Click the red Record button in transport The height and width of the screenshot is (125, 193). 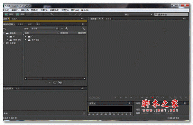(x=152, y=98)
